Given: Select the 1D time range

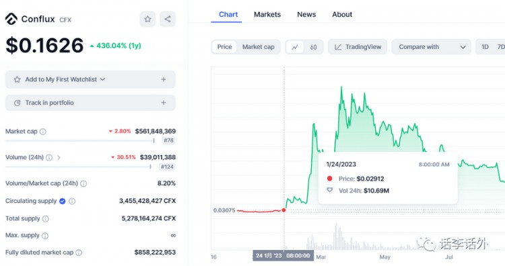Looking at the screenshot, I should click(x=485, y=47).
